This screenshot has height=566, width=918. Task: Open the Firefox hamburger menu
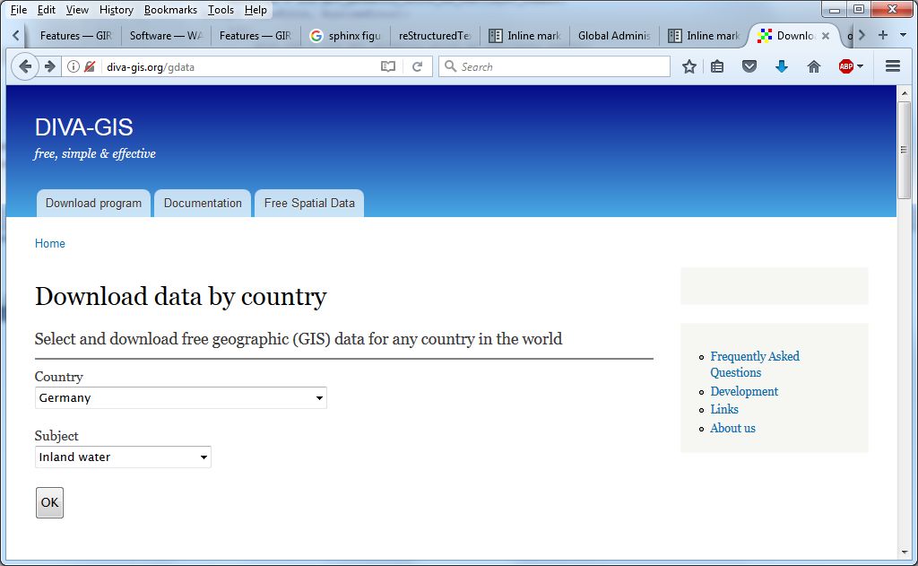pos(893,66)
